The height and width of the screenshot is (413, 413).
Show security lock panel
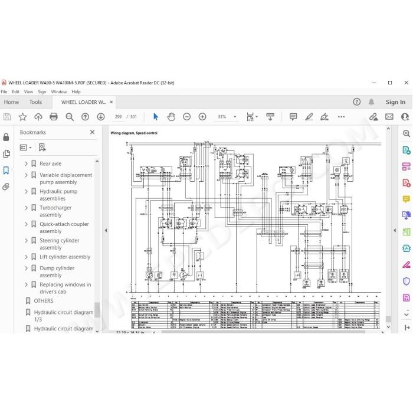pyautogui.click(x=6, y=137)
